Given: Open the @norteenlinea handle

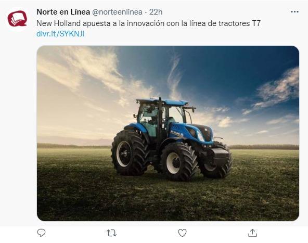Looking at the screenshot, I should pos(117,12).
